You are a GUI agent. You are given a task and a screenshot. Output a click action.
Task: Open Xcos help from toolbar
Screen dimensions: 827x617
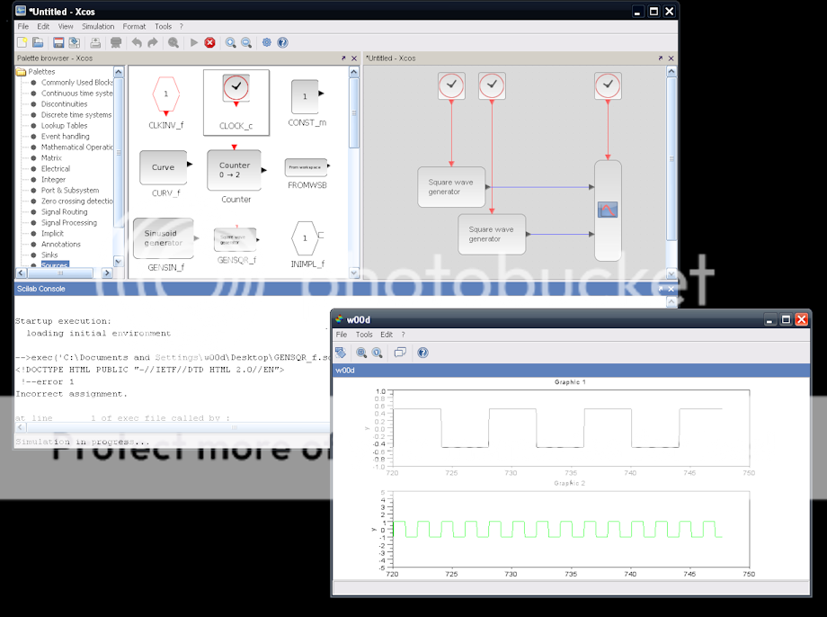point(282,43)
